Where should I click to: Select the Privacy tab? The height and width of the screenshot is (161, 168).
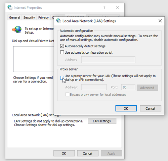click(x=43, y=17)
